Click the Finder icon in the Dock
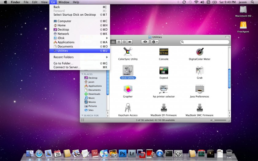This screenshot has height=161, width=258. point(30,154)
